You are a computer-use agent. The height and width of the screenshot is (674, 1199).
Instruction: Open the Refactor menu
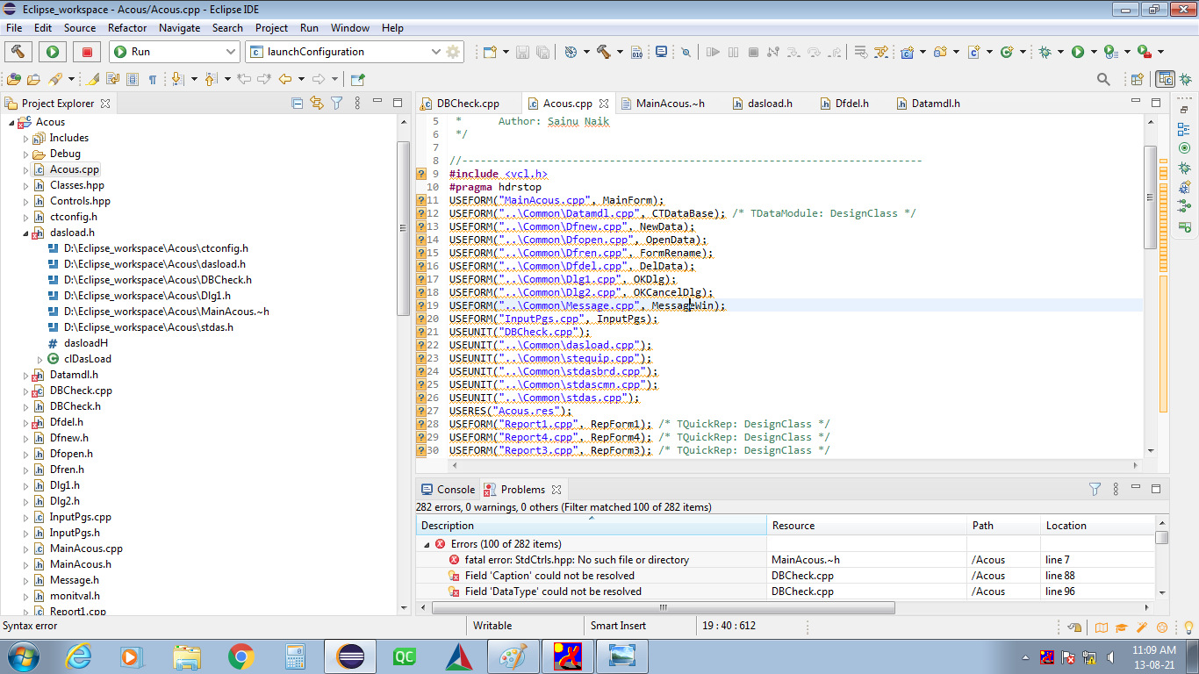127,28
